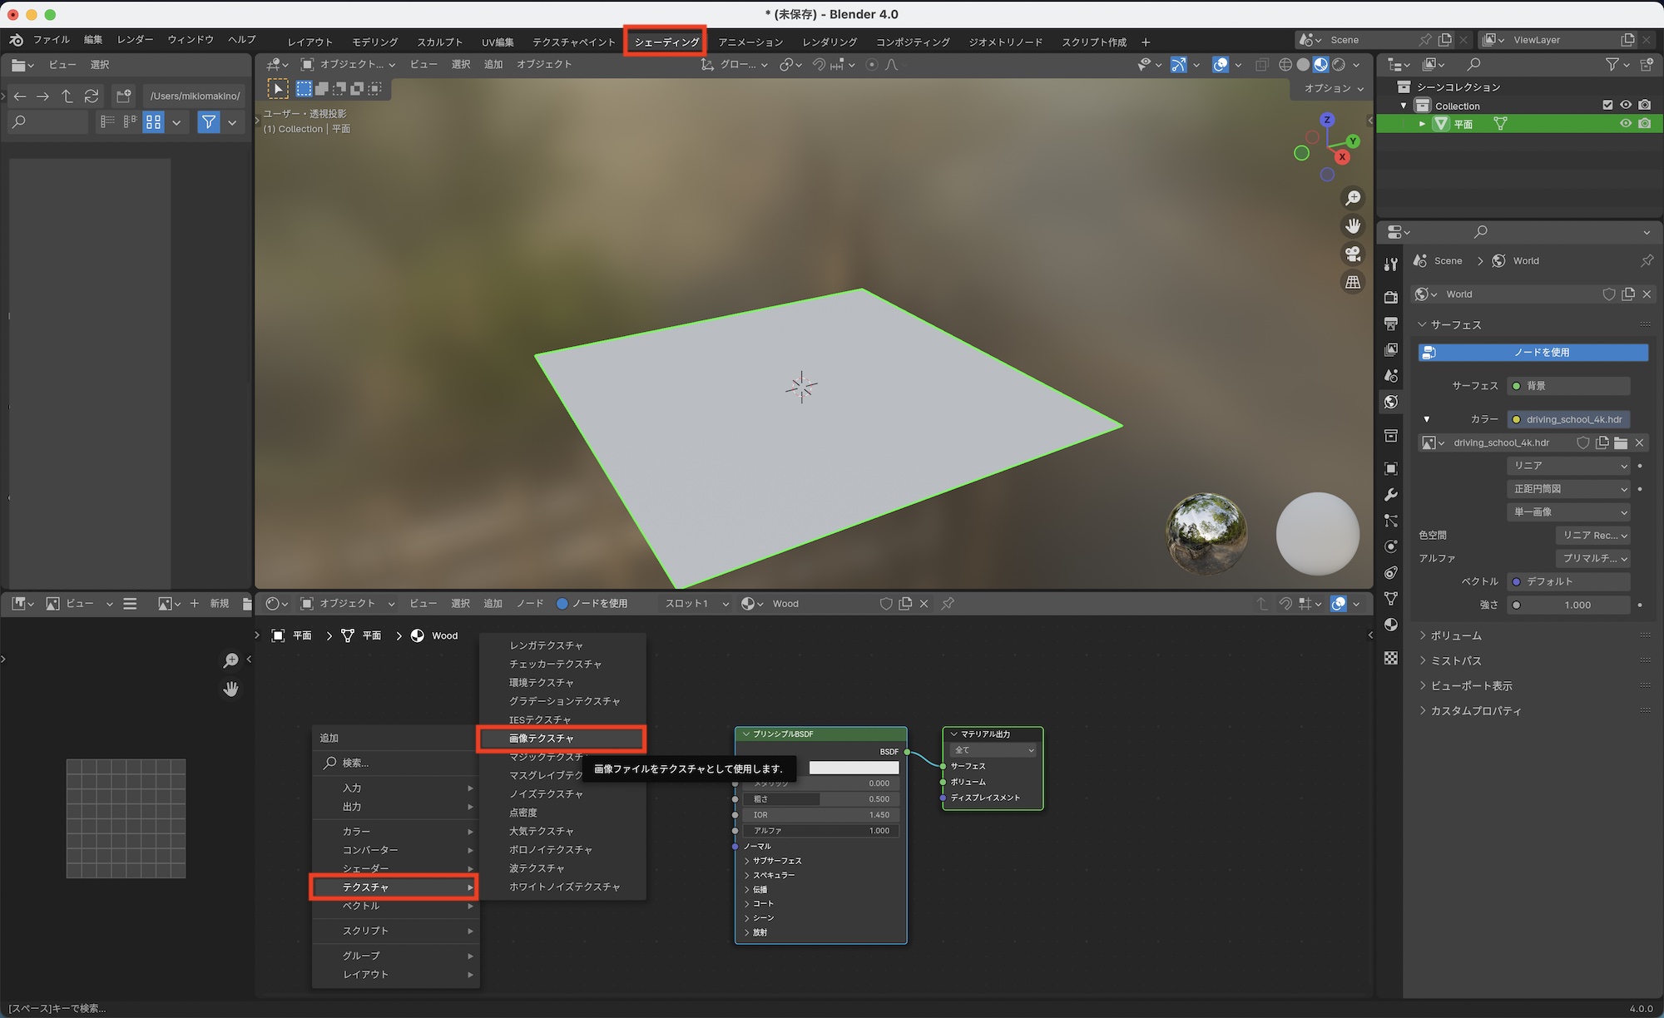Uncheck the Collection exclude checkbox
Screen dimensions: 1664x1018
[x=1607, y=106]
